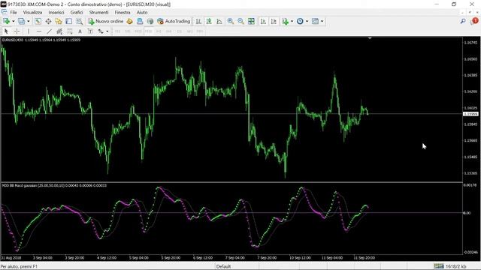Select the vertical line tool
481x270 pixels.
click(29, 31)
